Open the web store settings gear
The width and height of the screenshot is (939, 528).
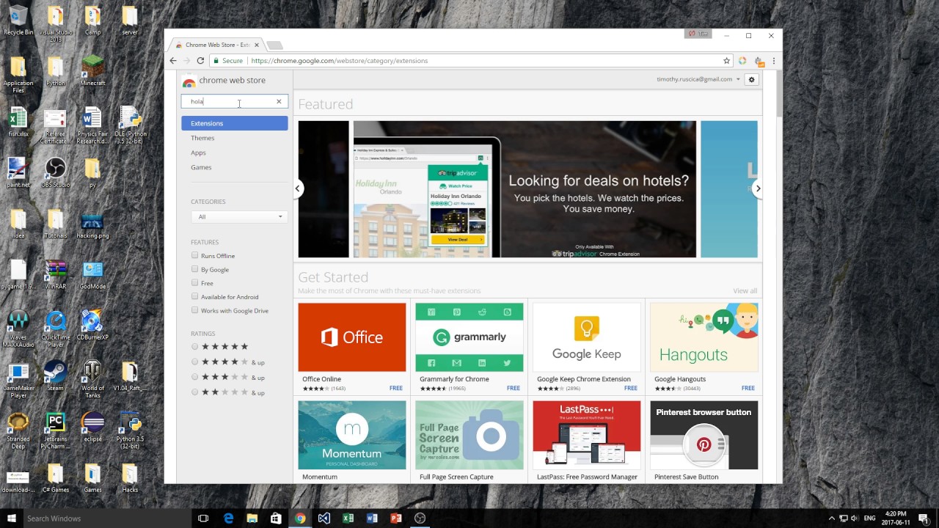[x=751, y=79]
